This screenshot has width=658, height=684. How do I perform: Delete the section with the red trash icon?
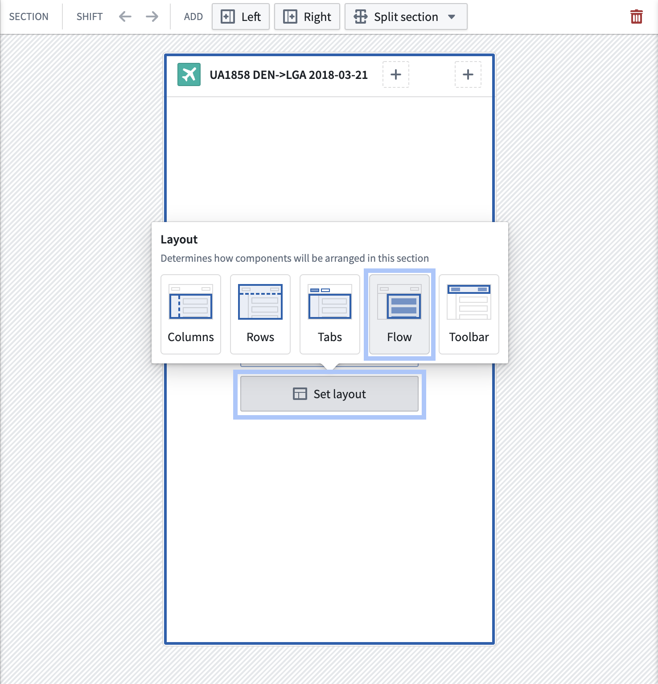(636, 17)
